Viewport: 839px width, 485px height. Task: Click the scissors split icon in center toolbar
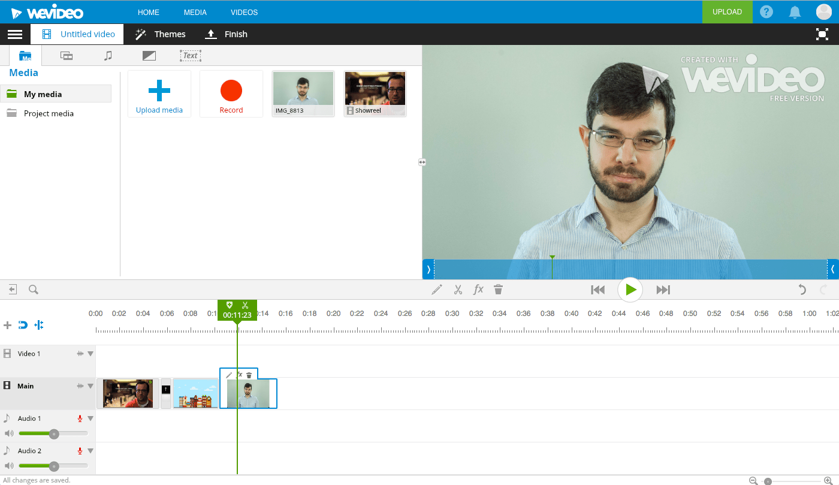tap(458, 290)
